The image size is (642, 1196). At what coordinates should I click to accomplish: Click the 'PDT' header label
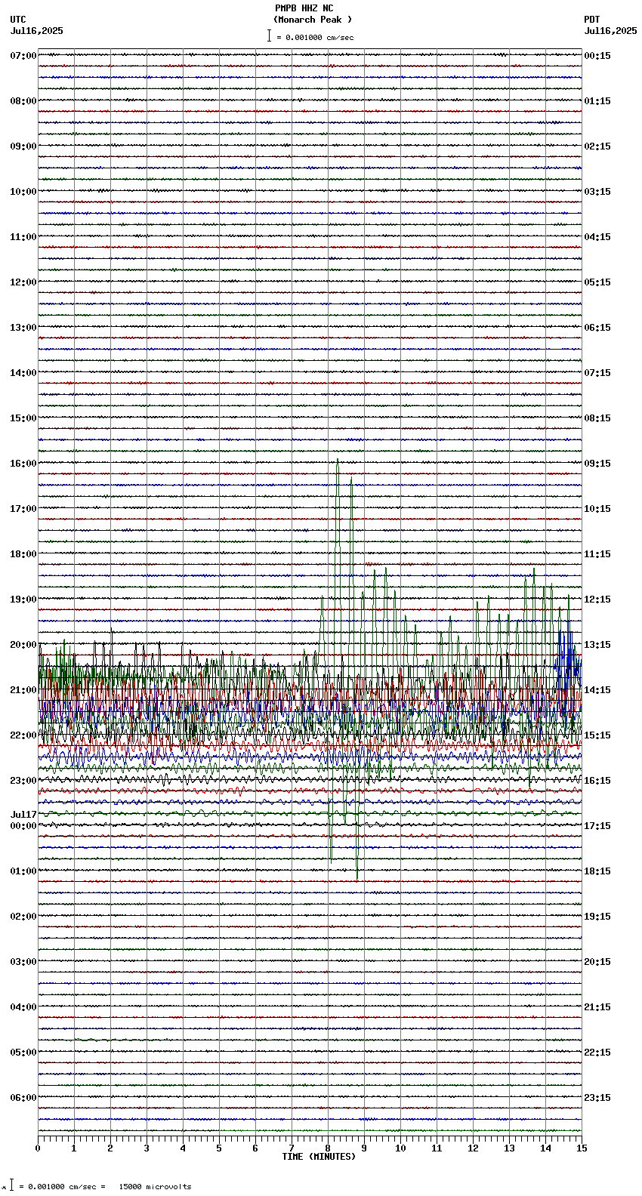(x=591, y=20)
